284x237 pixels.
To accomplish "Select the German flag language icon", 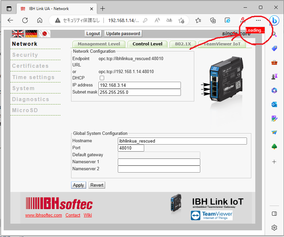I will coord(31,33).
